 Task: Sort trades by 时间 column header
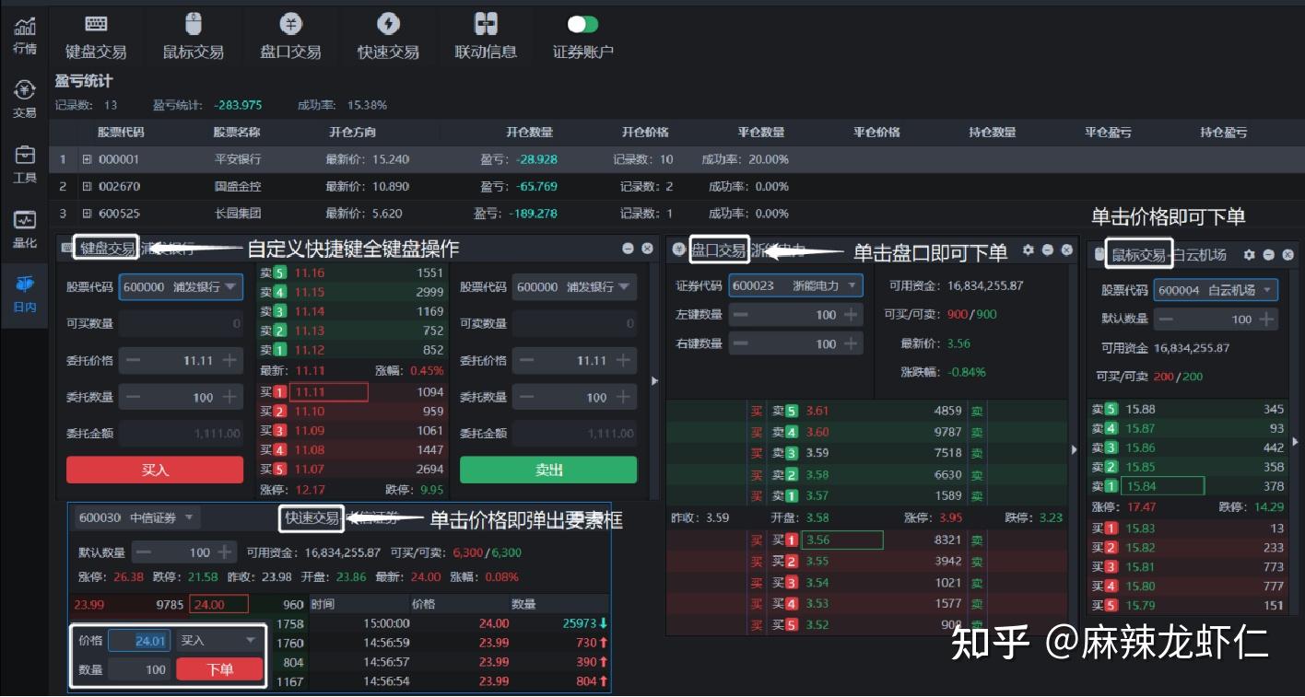tap(323, 605)
